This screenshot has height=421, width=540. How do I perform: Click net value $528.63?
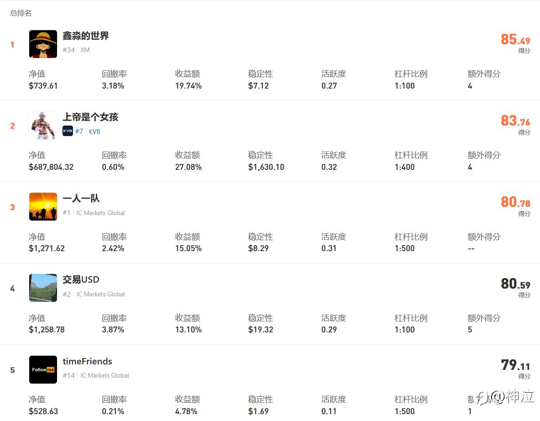43,411
